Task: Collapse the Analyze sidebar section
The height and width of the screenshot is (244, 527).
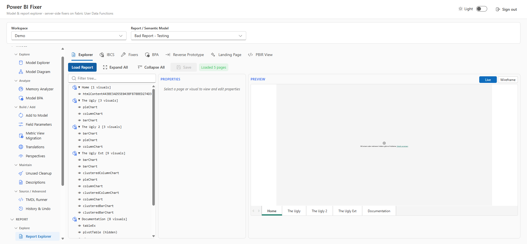Action: coord(16,81)
